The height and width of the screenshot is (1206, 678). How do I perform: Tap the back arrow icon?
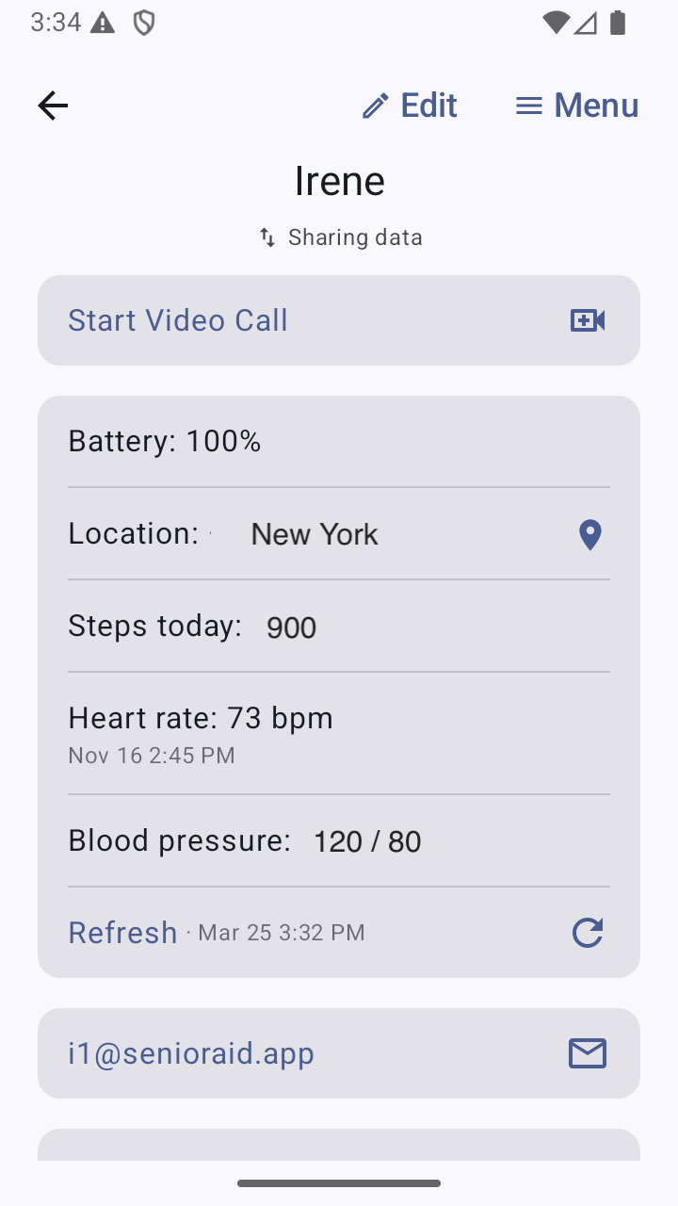53,106
